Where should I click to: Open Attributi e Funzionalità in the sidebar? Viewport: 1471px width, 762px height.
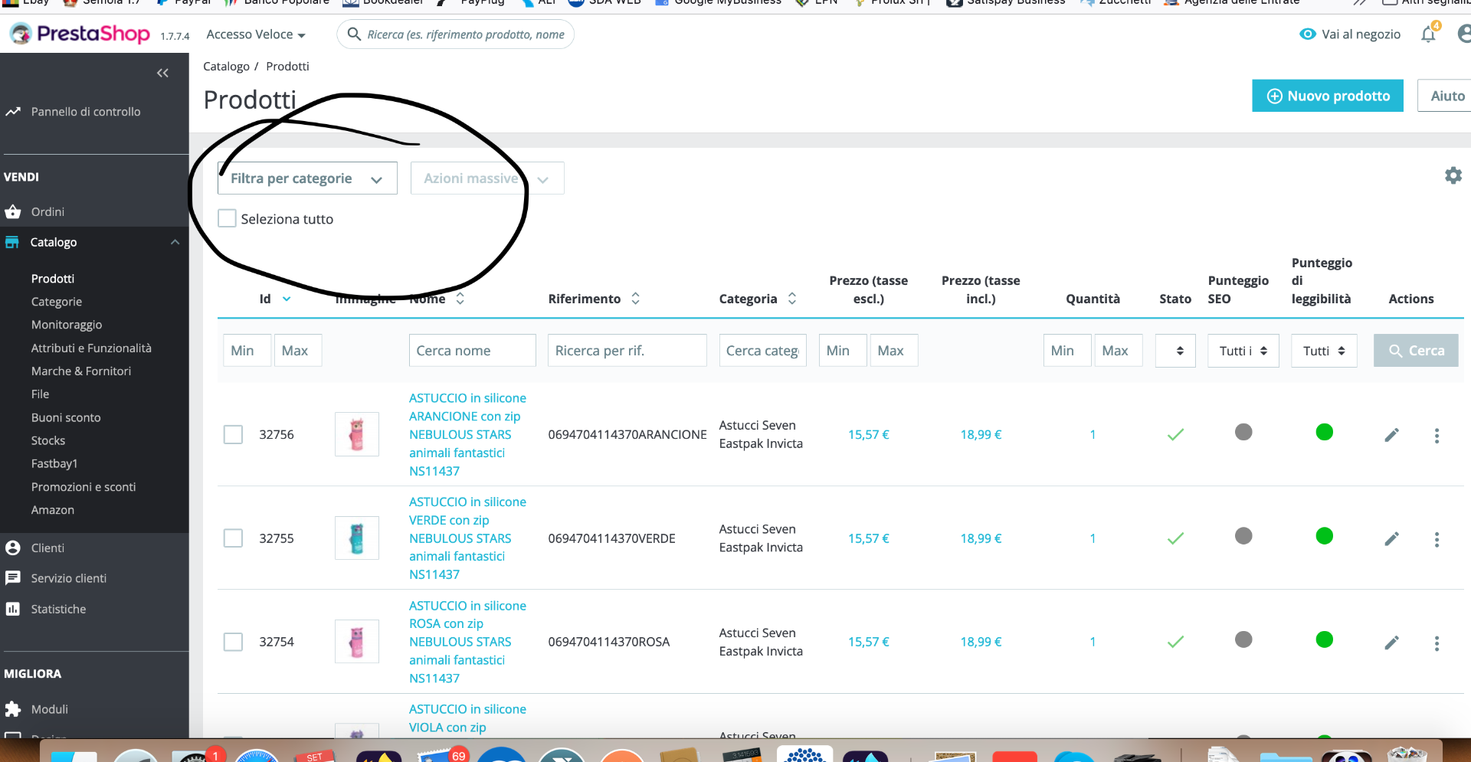coord(91,348)
